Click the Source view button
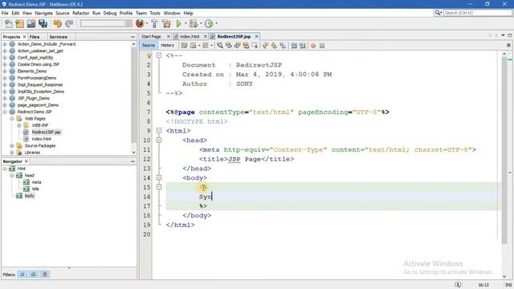 pyautogui.click(x=149, y=45)
